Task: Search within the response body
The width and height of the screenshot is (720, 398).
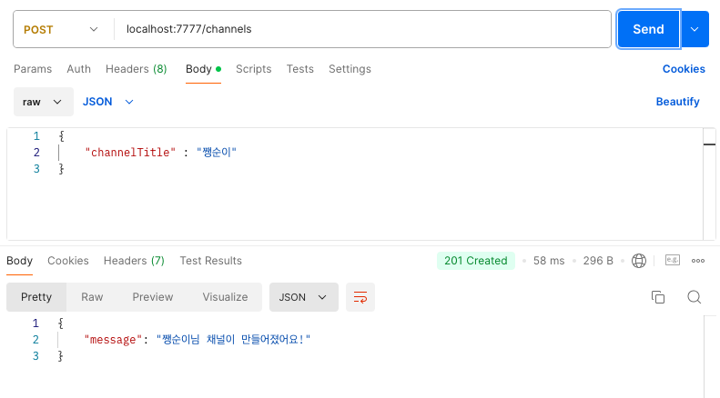Action: click(x=694, y=297)
